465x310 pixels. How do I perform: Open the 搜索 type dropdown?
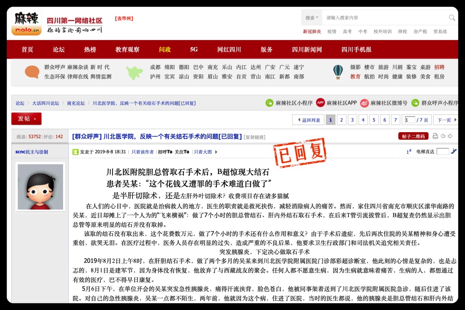pyautogui.click(x=312, y=18)
